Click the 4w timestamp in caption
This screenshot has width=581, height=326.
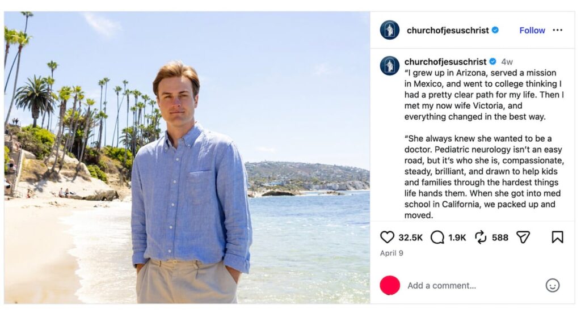pos(507,61)
